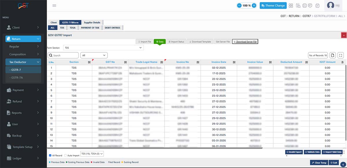Screen dimensions: 347x168
Task: Open the Form Section TDS dropdown
Action: point(104,48)
